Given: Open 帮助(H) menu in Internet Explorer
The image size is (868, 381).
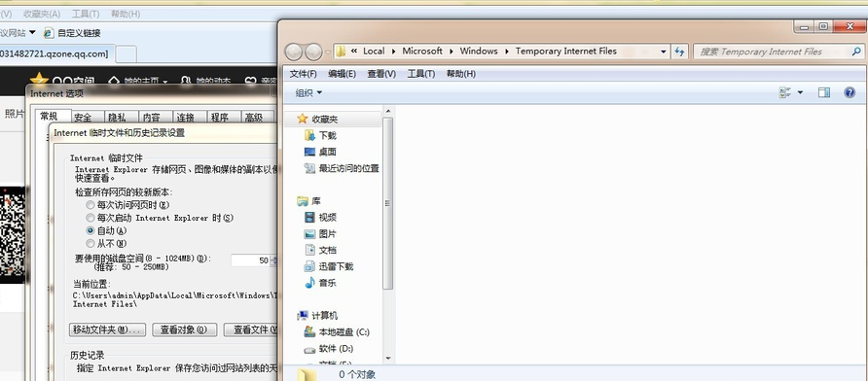Looking at the screenshot, I should point(126,14).
